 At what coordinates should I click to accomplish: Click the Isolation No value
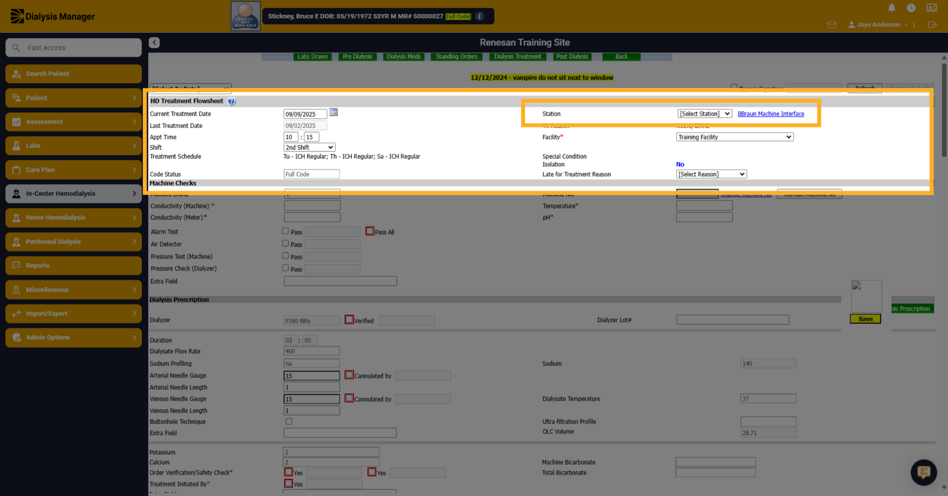(x=680, y=165)
